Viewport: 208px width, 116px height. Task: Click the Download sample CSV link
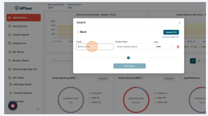tap(170, 37)
